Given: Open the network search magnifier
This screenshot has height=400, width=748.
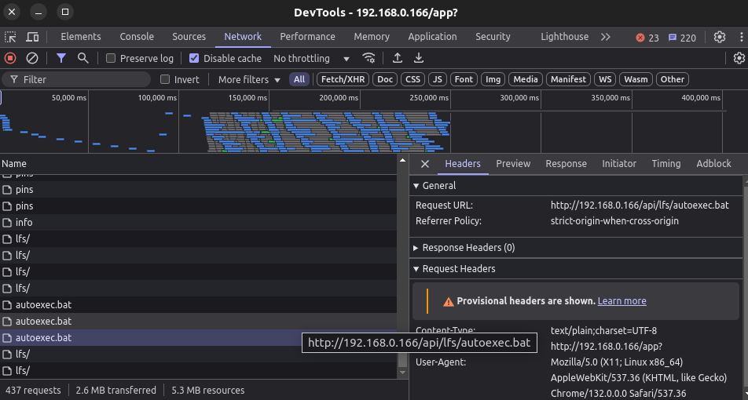Looking at the screenshot, I should click(83, 58).
